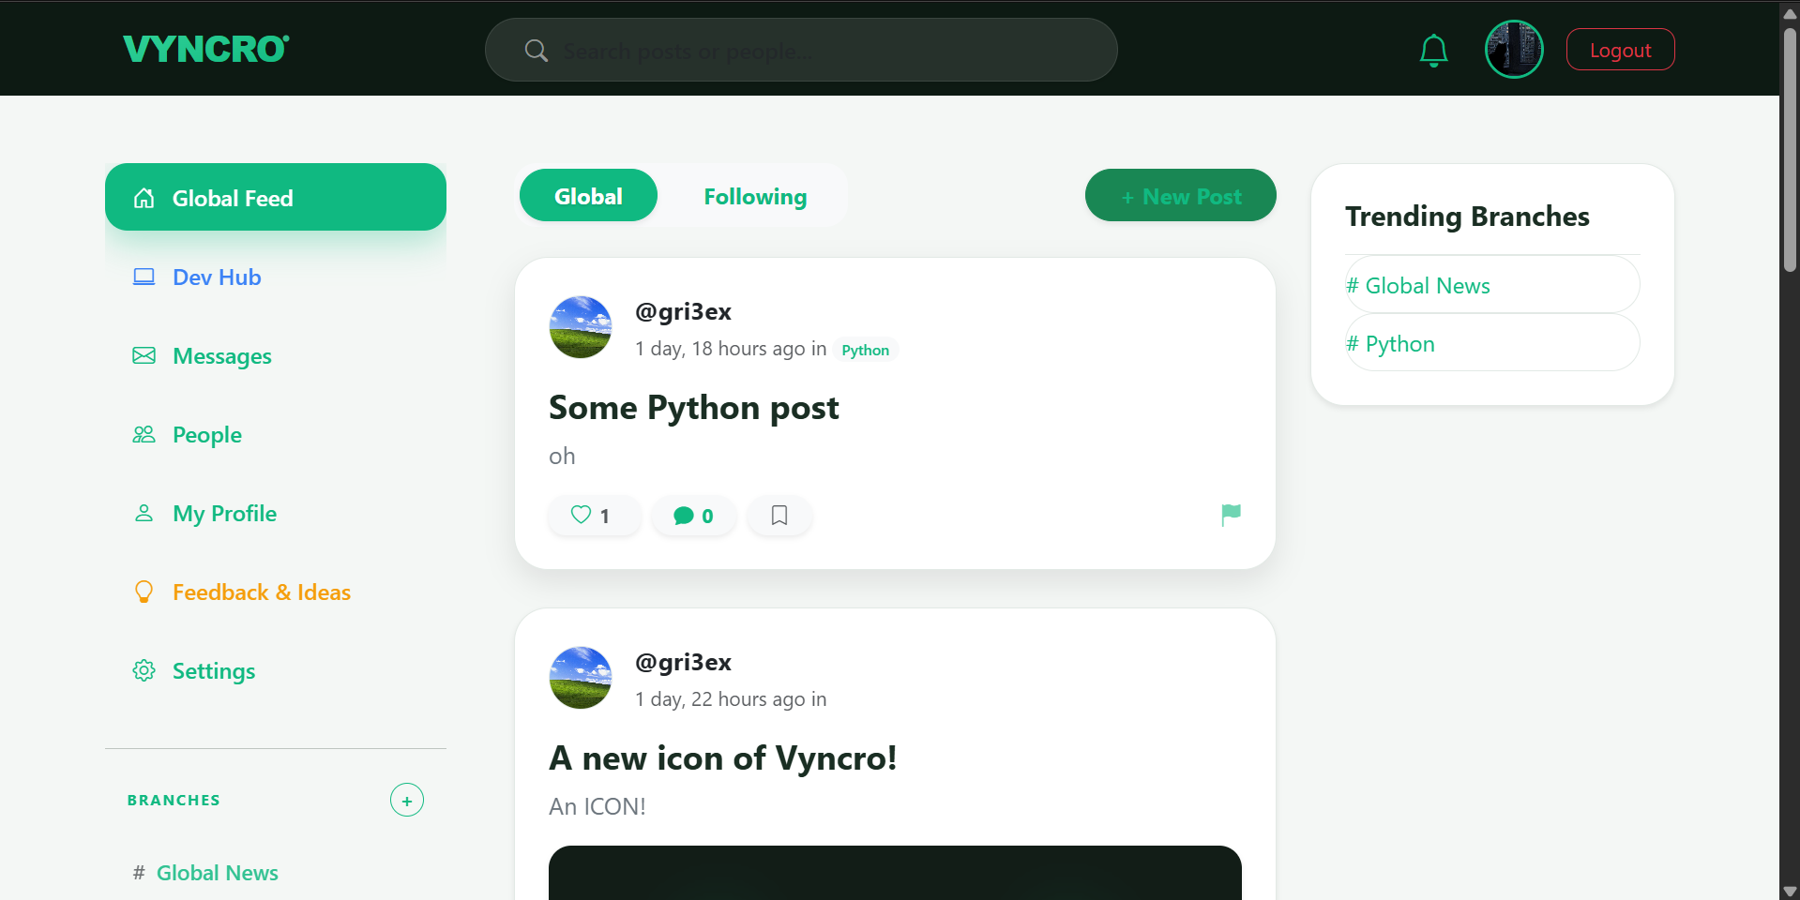1800x900 pixels.
Task: Open the notifications bell icon
Action: click(x=1433, y=50)
